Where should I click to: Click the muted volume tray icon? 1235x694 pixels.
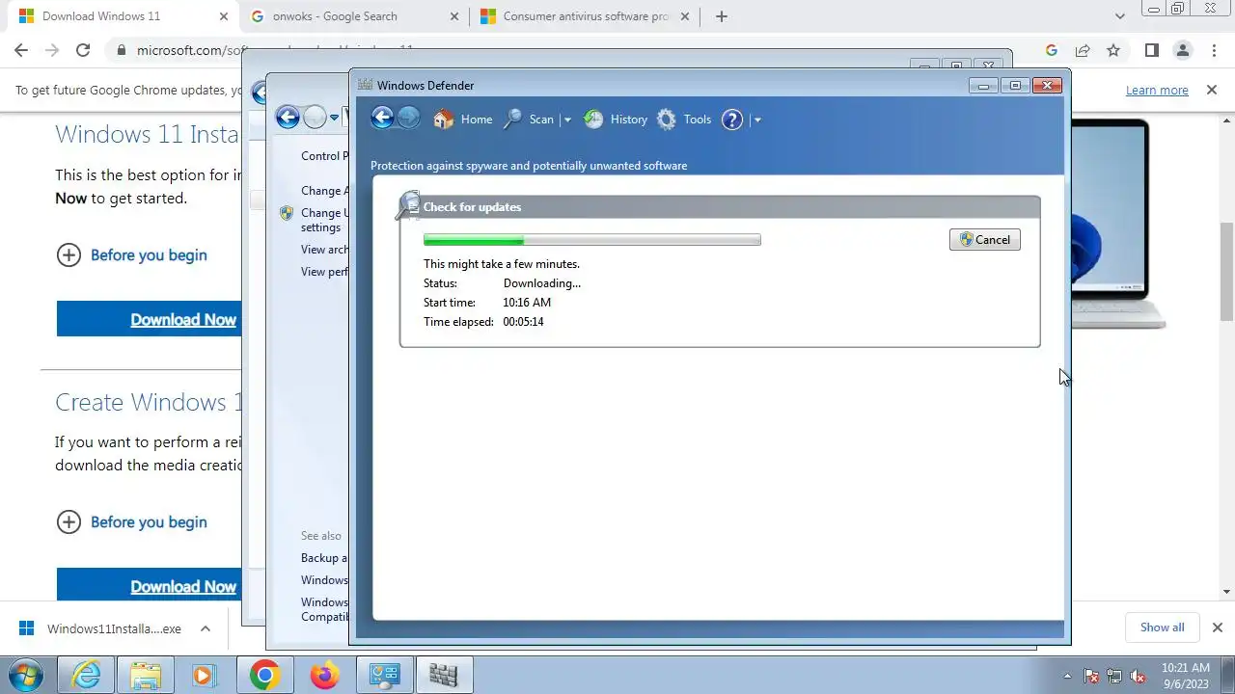pyautogui.click(x=1139, y=676)
